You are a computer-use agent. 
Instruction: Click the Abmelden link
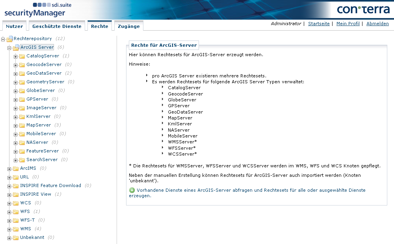[377, 24]
